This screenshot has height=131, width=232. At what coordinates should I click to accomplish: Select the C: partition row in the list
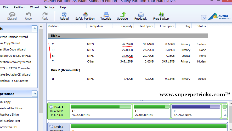pos(128,44)
